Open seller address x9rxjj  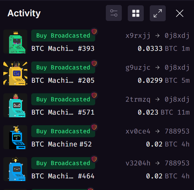pyautogui.click(x=138, y=36)
